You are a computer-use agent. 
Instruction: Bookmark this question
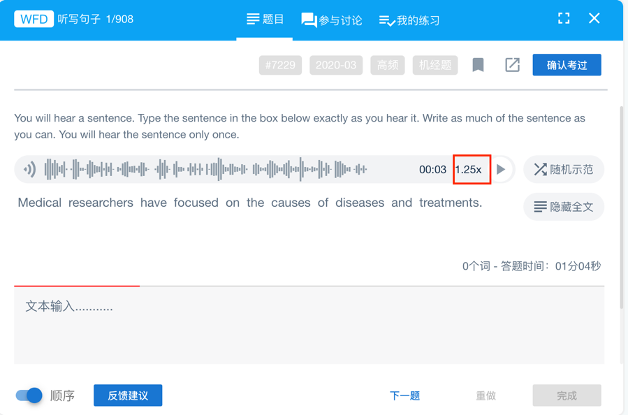tap(478, 65)
